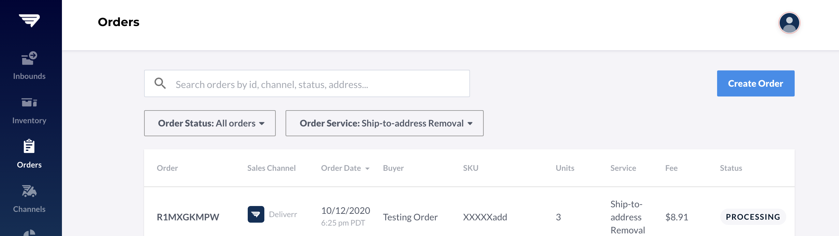
Task: Click the Sales Channel column header
Action: pyautogui.click(x=272, y=168)
